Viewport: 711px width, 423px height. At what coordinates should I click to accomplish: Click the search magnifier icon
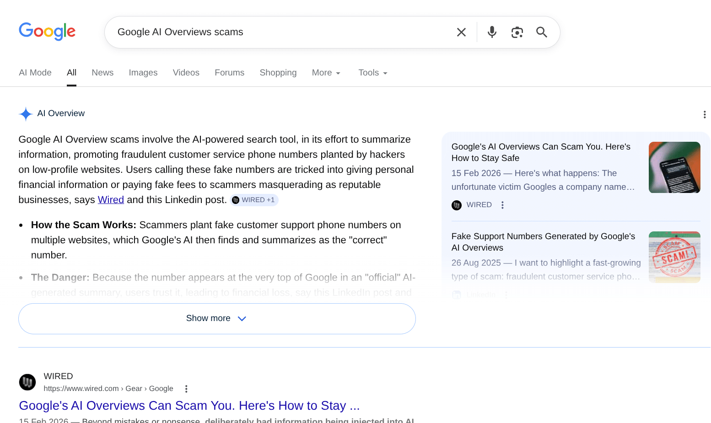(542, 32)
